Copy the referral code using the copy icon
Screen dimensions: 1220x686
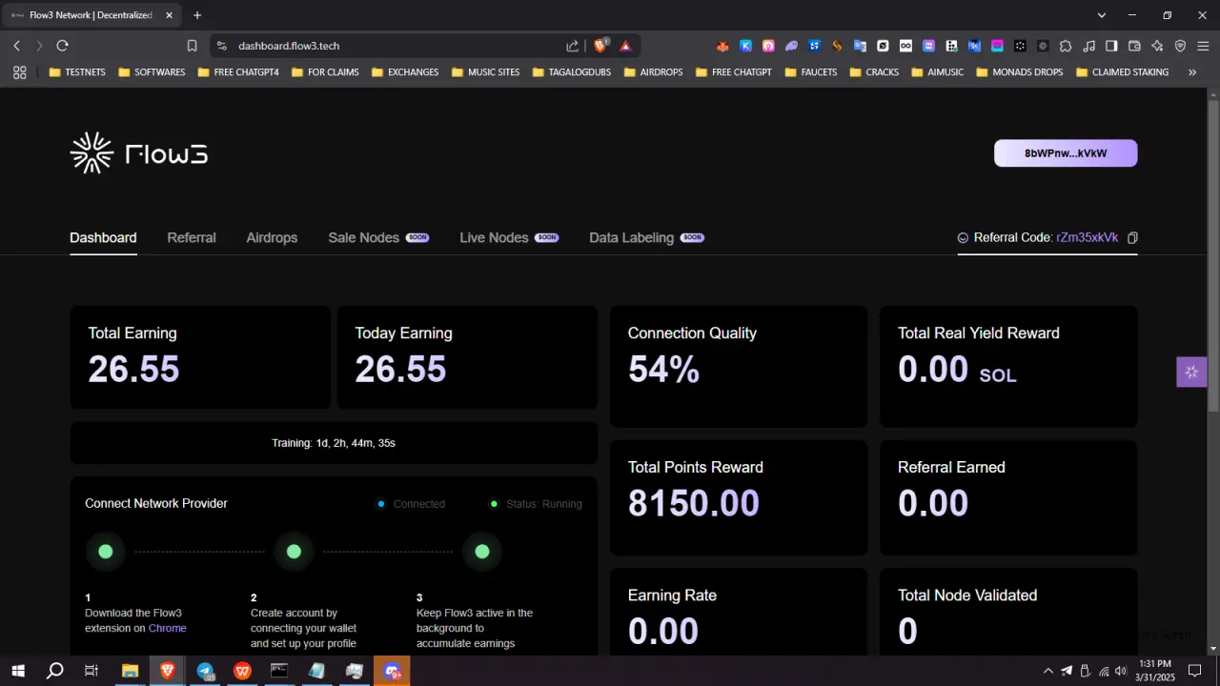[x=1132, y=237]
